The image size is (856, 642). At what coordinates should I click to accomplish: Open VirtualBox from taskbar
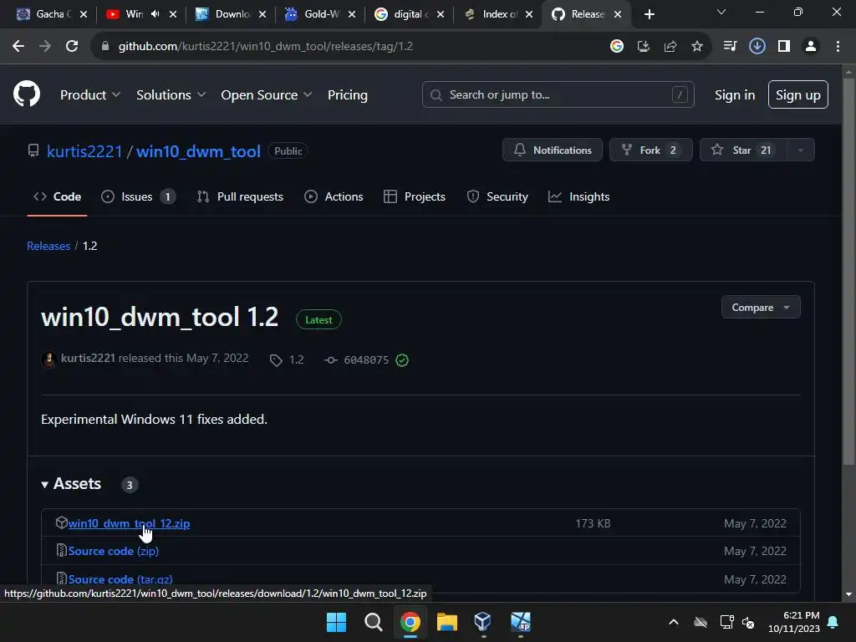[482, 622]
